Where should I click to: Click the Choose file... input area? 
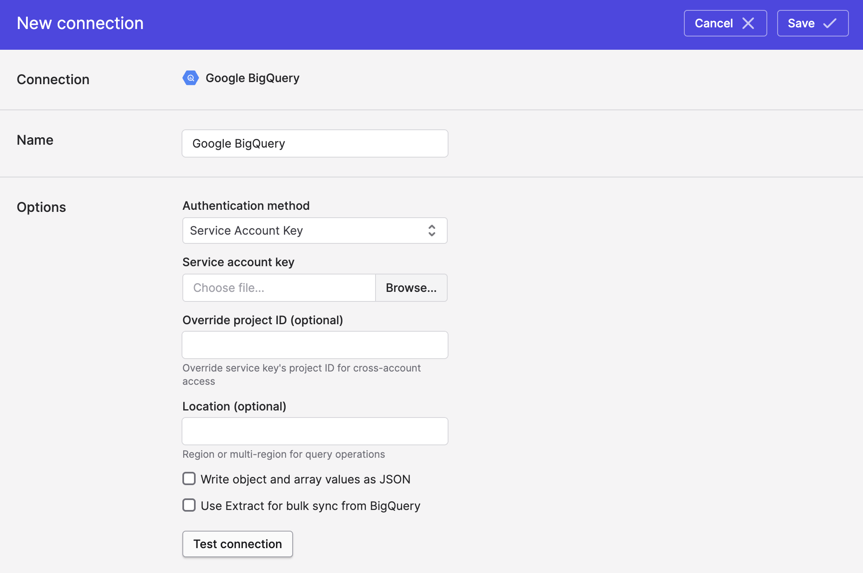coord(279,288)
